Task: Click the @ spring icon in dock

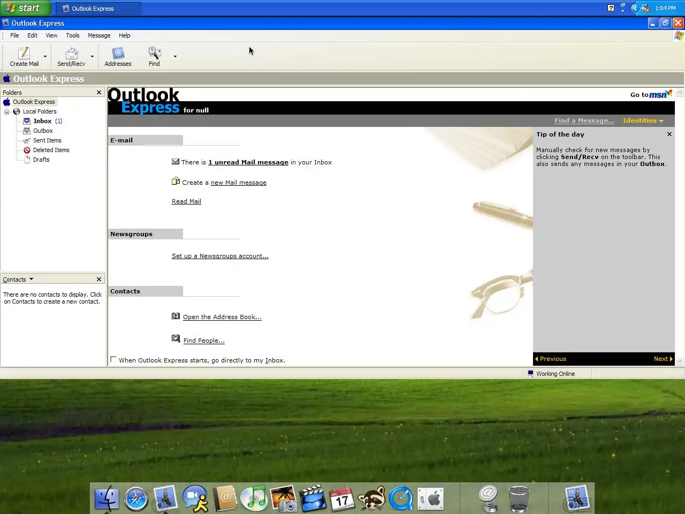Action: (489, 498)
